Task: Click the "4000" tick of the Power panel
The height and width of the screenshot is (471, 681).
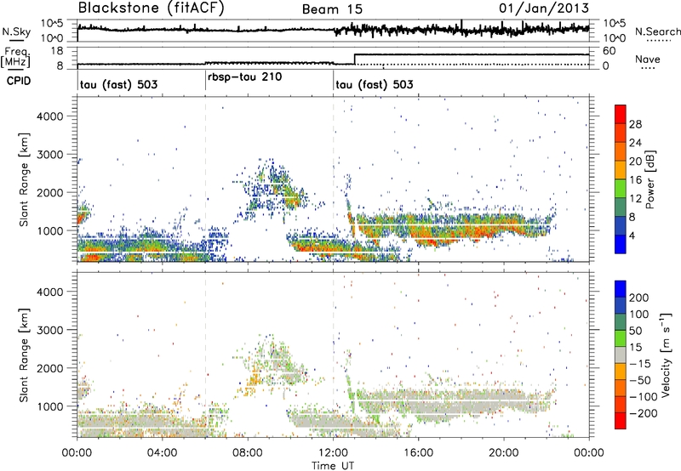Action: click(49, 116)
